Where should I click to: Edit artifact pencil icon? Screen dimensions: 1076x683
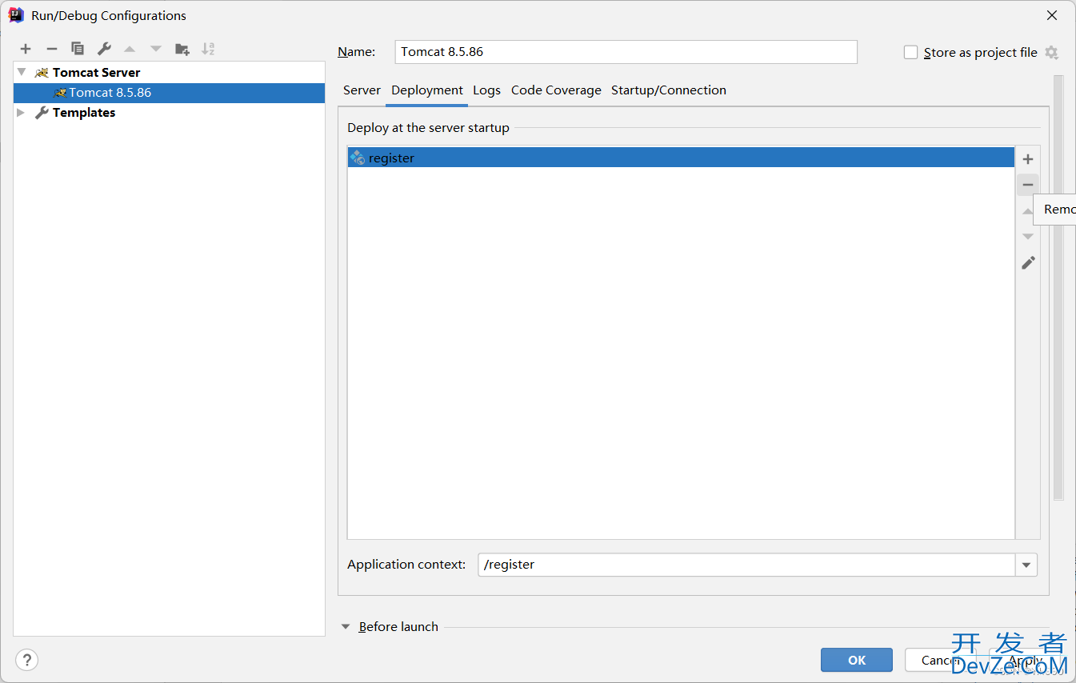point(1028,262)
